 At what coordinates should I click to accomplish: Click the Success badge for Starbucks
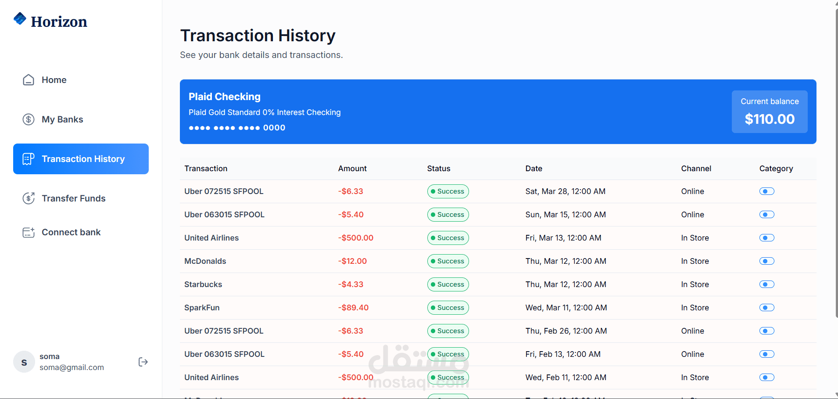pos(448,284)
